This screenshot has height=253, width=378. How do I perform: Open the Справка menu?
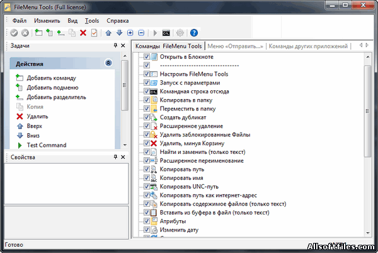118,21
